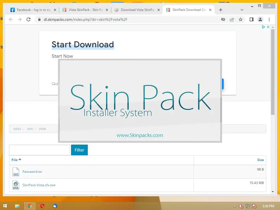The height and width of the screenshot is (210, 280).
Task: Go back to the previous page
Action: pyautogui.click(x=11, y=19)
